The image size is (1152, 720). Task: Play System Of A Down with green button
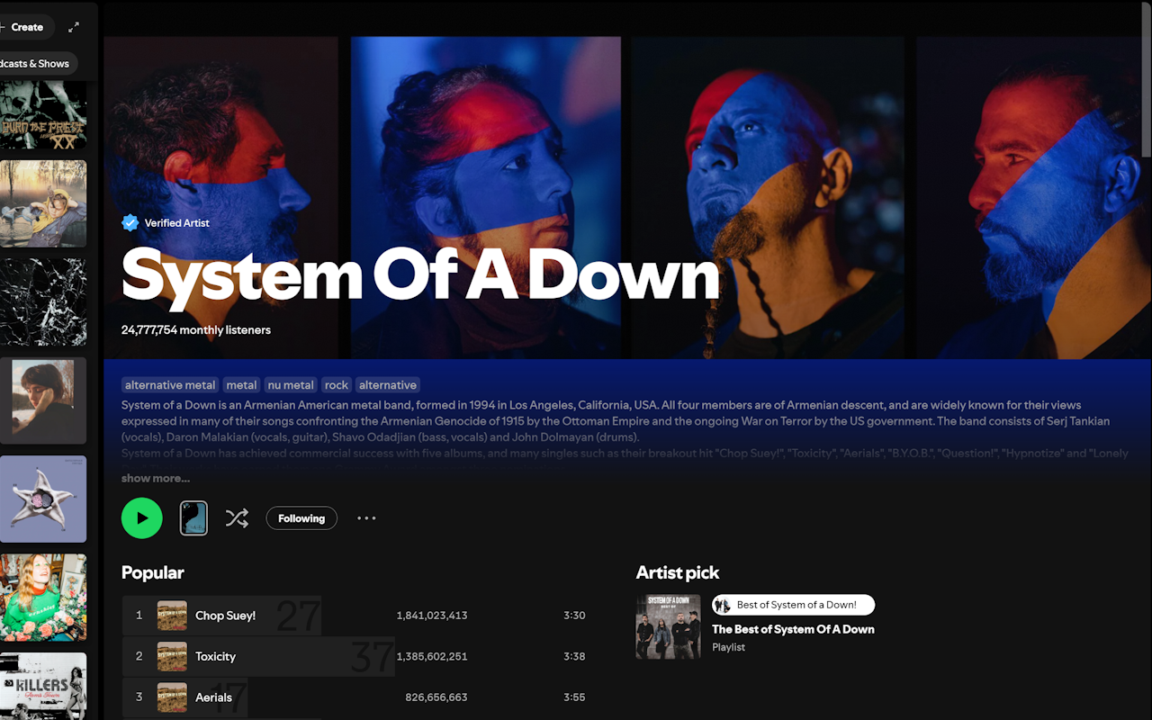[x=142, y=517]
